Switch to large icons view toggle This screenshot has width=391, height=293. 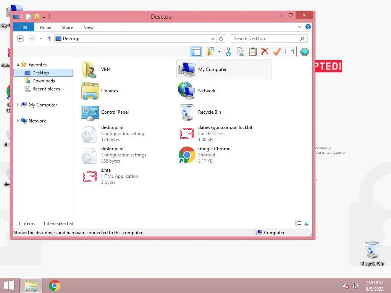pos(307,223)
